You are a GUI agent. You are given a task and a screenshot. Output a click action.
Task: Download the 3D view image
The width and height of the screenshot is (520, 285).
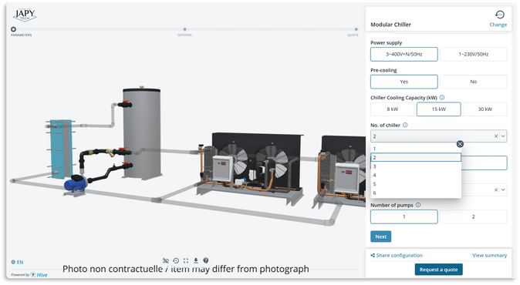coord(196,260)
